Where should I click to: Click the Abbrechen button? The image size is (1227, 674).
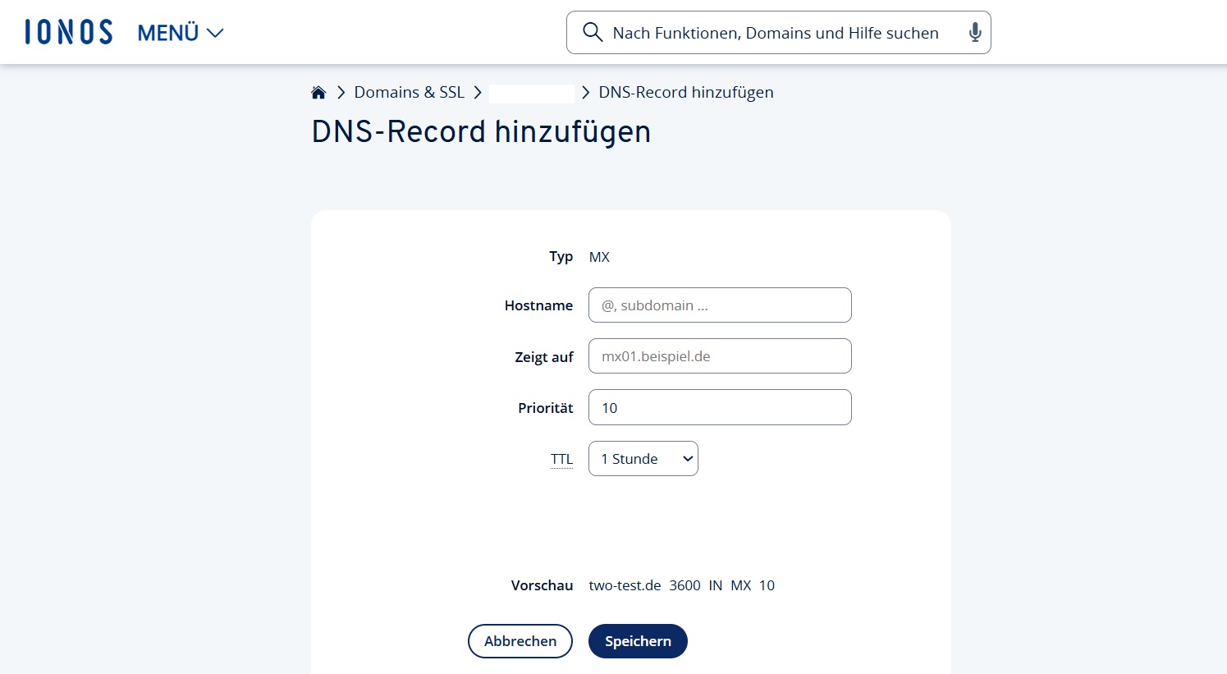(x=520, y=641)
